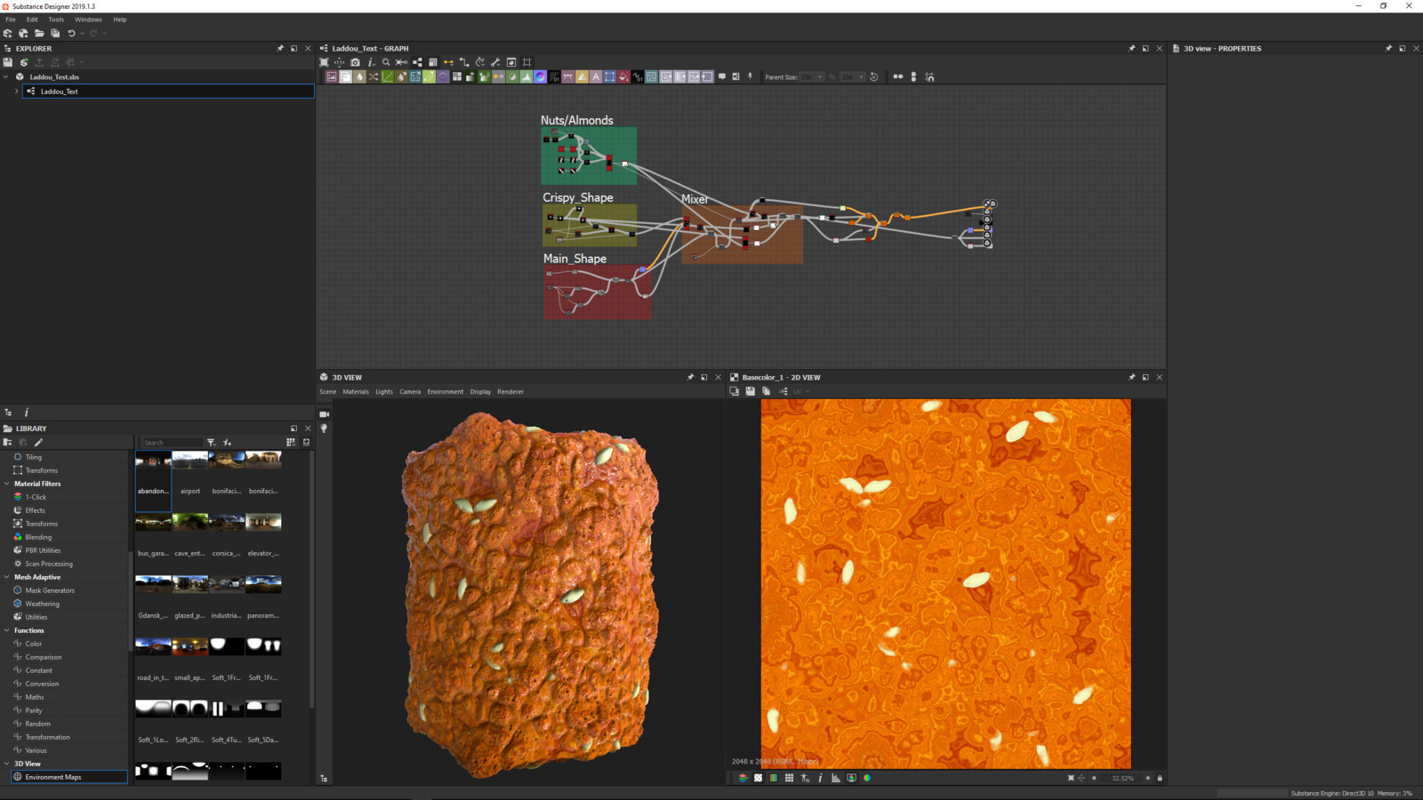
Task: Click the grid snapping icon in graph toolbar
Action: coord(527,62)
